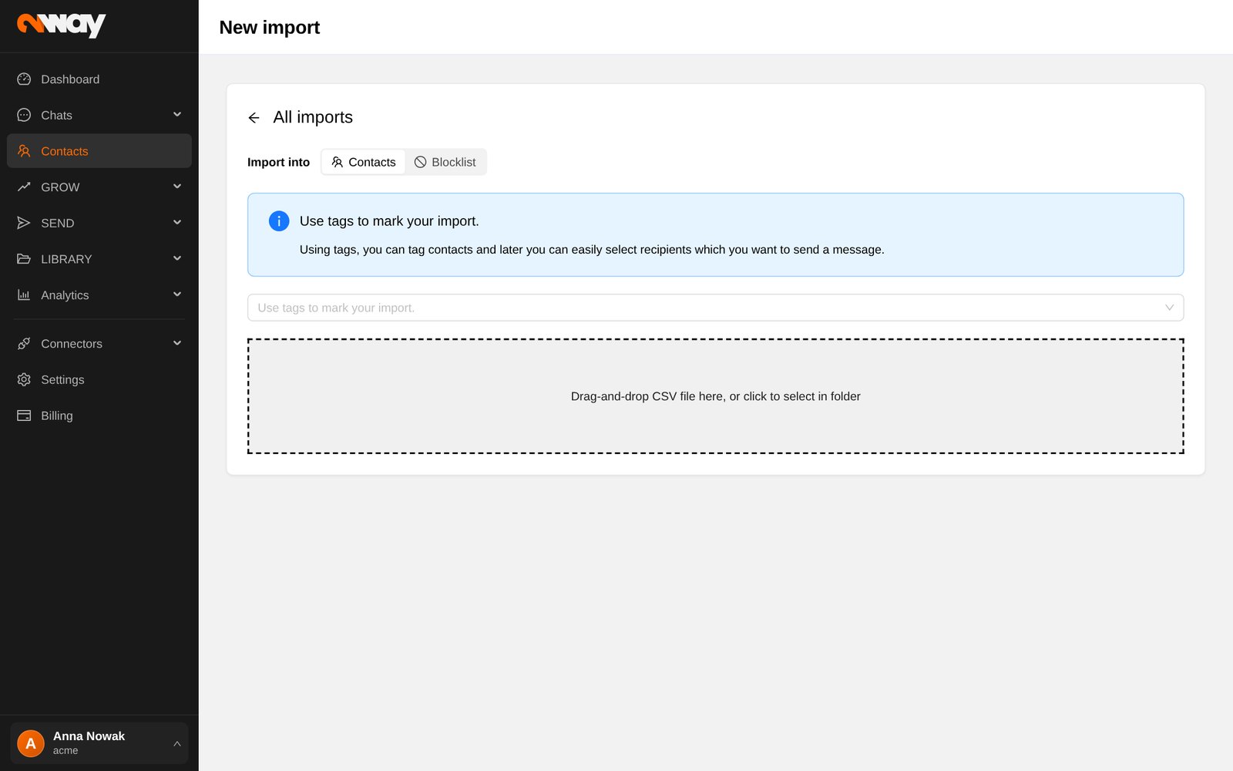Click the Anna Nowak user name
The height and width of the screenshot is (771, 1233).
(x=89, y=736)
